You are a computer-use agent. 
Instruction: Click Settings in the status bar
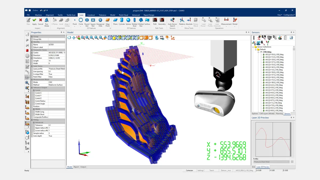pyautogui.click(x=201, y=170)
